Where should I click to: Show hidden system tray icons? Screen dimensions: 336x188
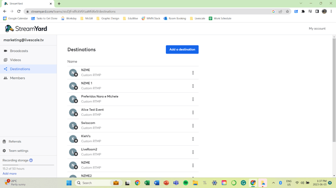[x=273, y=183]
